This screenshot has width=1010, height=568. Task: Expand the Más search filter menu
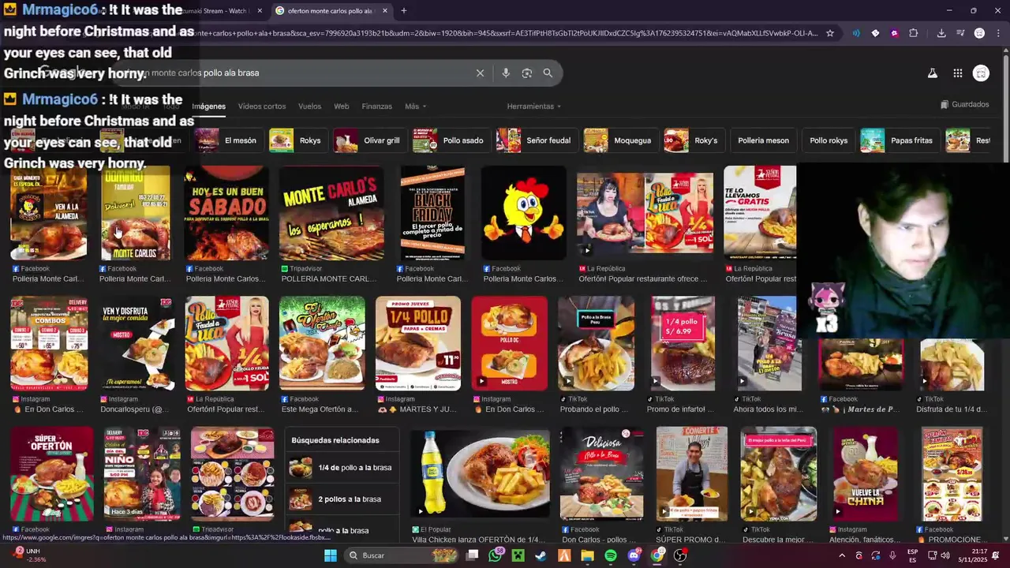[x=415, y=106]
